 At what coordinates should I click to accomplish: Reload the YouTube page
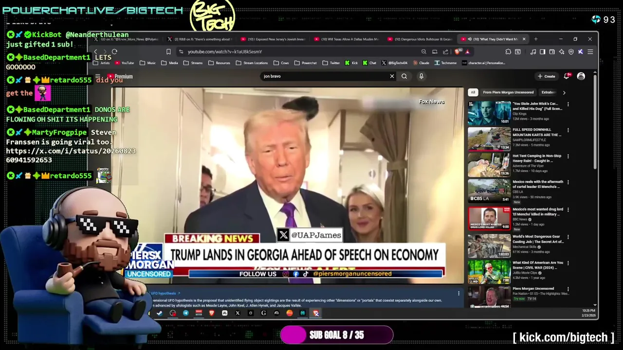(114, 52)
